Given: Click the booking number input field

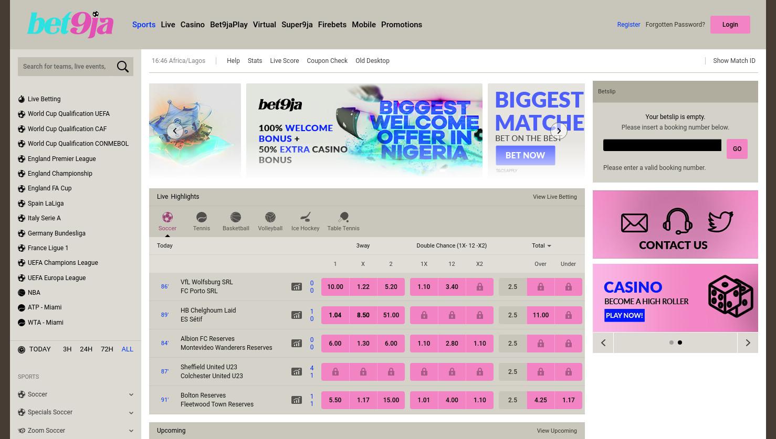Looking at the screenshot, I should pyautogui.click(x=662, y=145).
